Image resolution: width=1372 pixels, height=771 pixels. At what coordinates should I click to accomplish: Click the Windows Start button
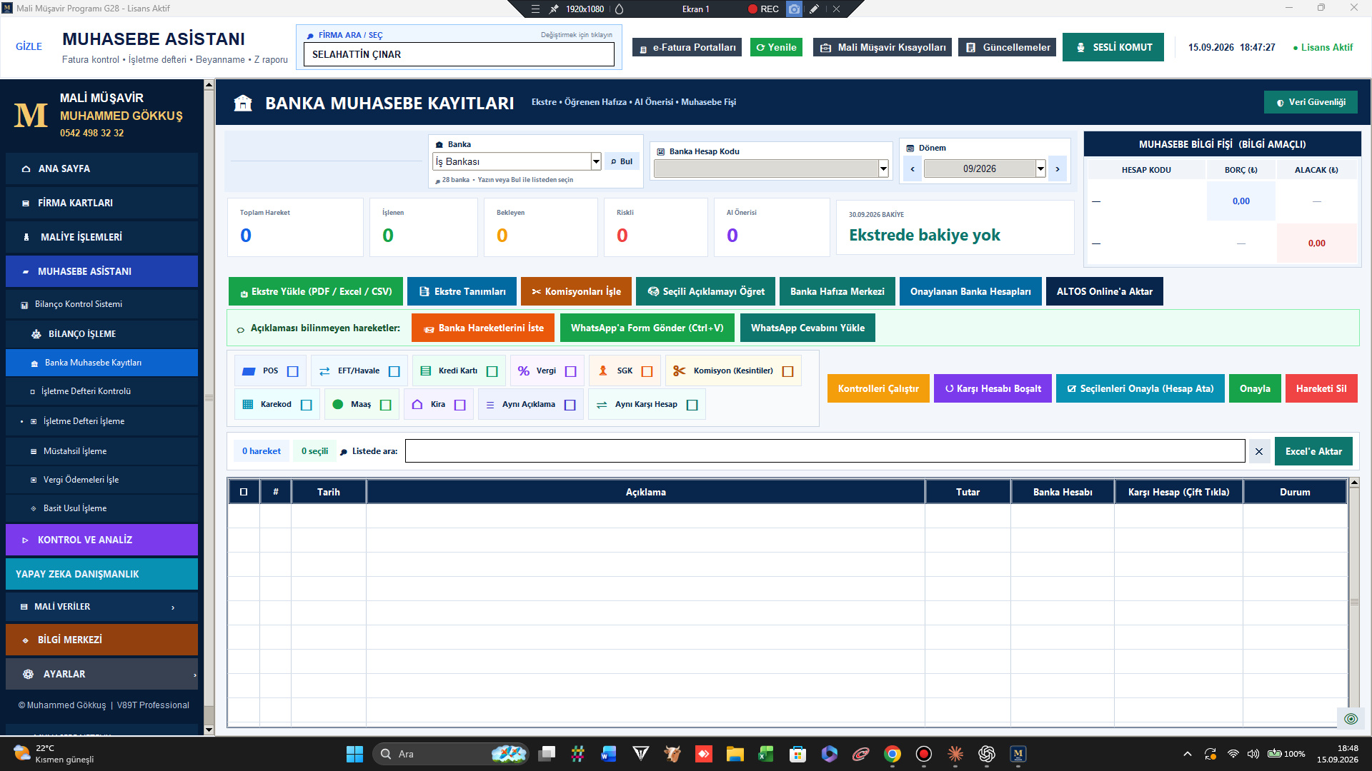354,754
